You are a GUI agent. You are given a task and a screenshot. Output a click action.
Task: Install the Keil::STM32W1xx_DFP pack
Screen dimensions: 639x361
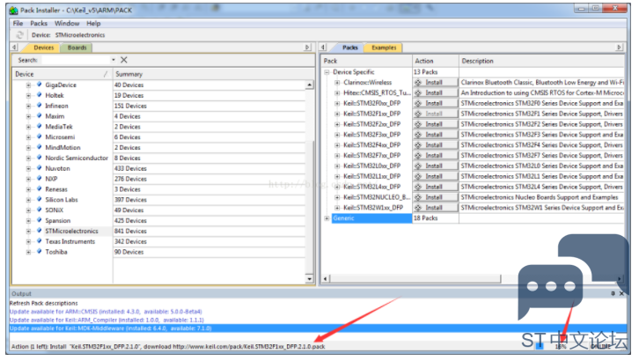tap(435, 208)
